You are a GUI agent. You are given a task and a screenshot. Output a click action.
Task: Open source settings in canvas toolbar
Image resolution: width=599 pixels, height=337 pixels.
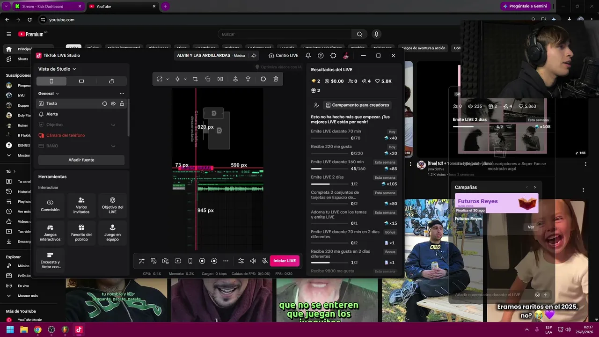click(263, 79)
